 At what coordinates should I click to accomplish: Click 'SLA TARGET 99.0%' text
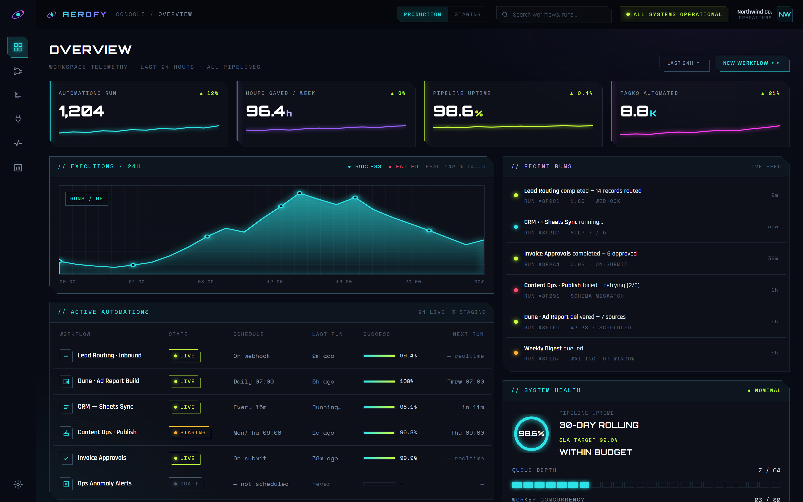[588, 440]
